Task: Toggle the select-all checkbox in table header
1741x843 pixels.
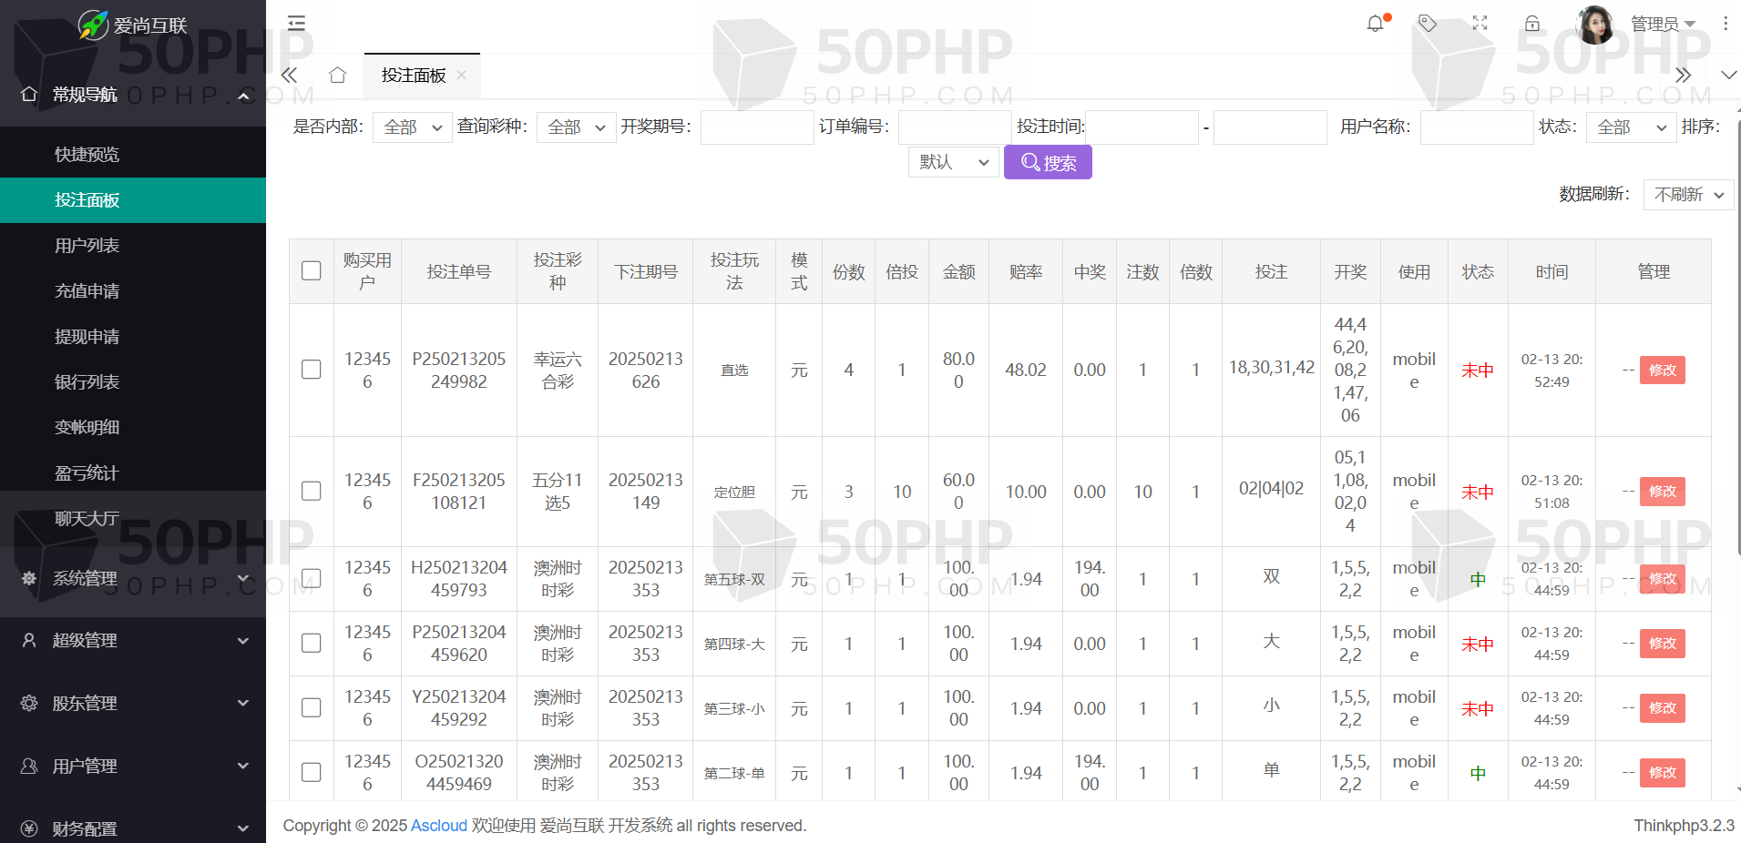Action: pyautogui.click(x=312, y=271)
